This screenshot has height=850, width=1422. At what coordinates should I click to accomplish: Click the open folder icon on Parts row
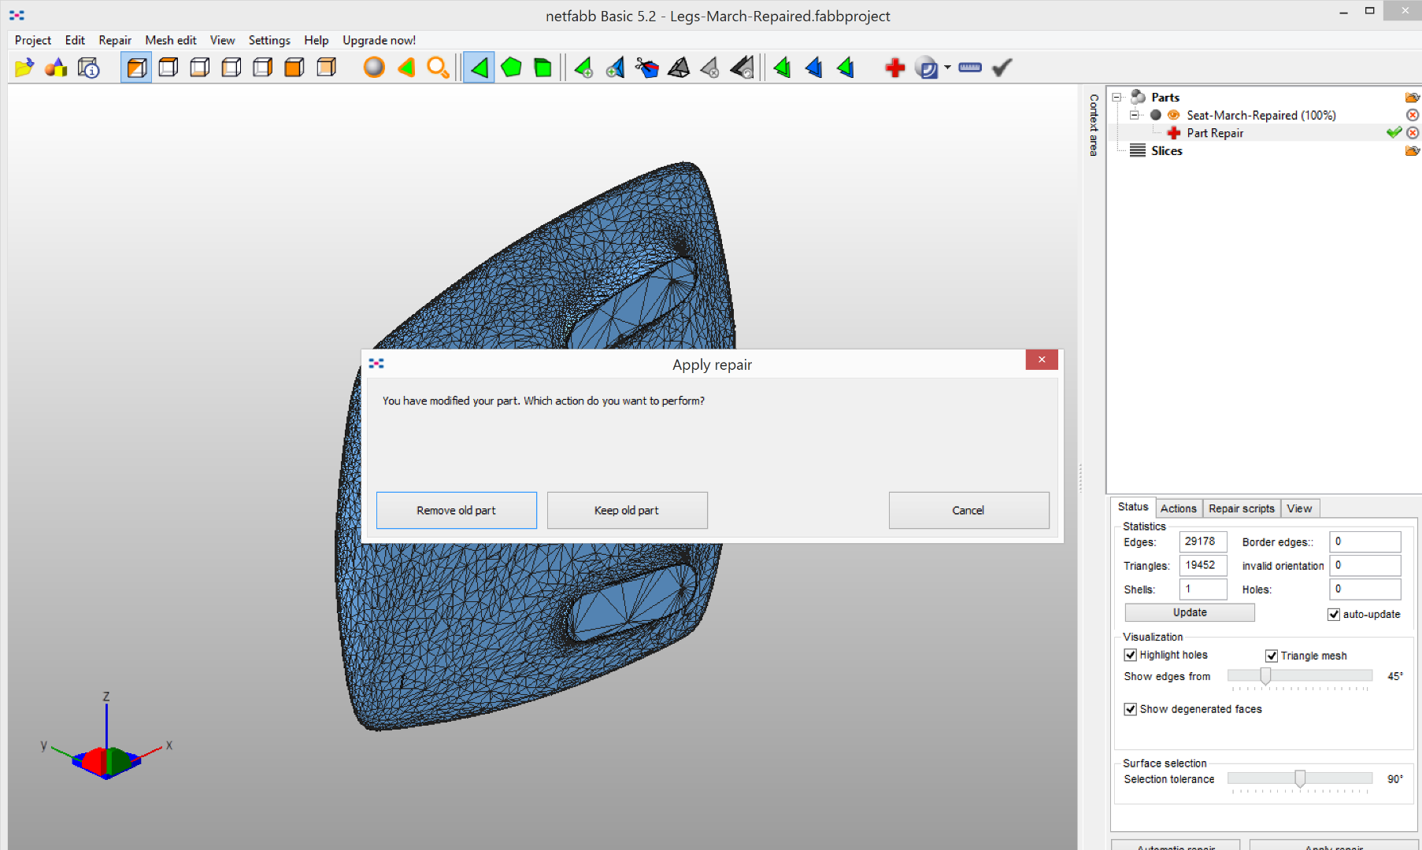click(1413, 98)
